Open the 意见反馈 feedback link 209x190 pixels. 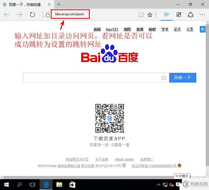click(x=87, y=166)
